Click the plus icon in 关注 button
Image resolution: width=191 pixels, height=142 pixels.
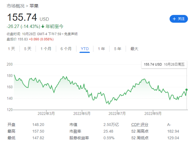[x=174, y=19]
